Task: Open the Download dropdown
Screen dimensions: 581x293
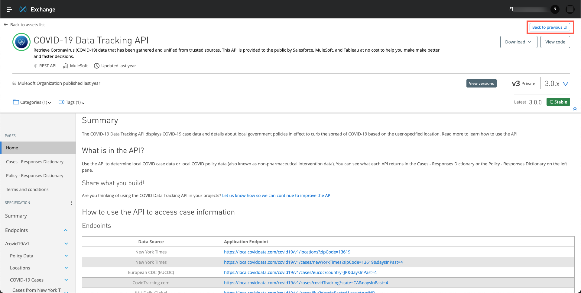Action: 519,42
